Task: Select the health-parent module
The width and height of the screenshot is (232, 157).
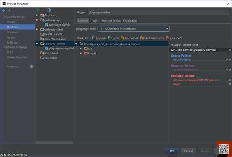Action: click(51, 34)
